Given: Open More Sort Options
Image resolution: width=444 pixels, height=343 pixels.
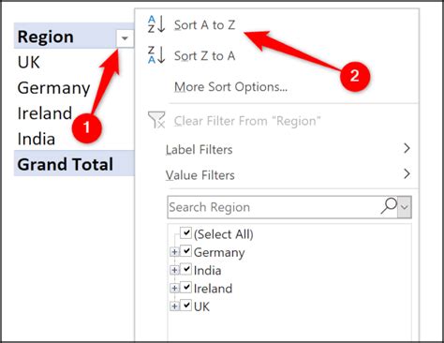Looking at the screenshot, I should (x=230, y=87).
